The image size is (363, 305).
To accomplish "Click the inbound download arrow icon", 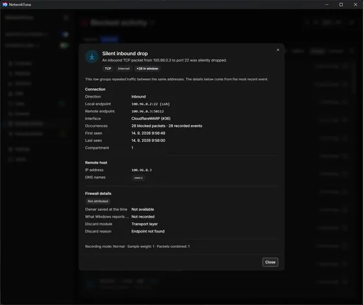I will 92,56.
